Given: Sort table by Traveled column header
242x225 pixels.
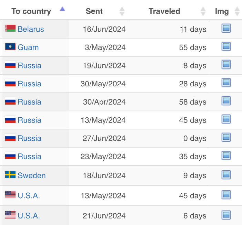Looking at the screenshot, I should pyautogui.click(x=164, y=11).
